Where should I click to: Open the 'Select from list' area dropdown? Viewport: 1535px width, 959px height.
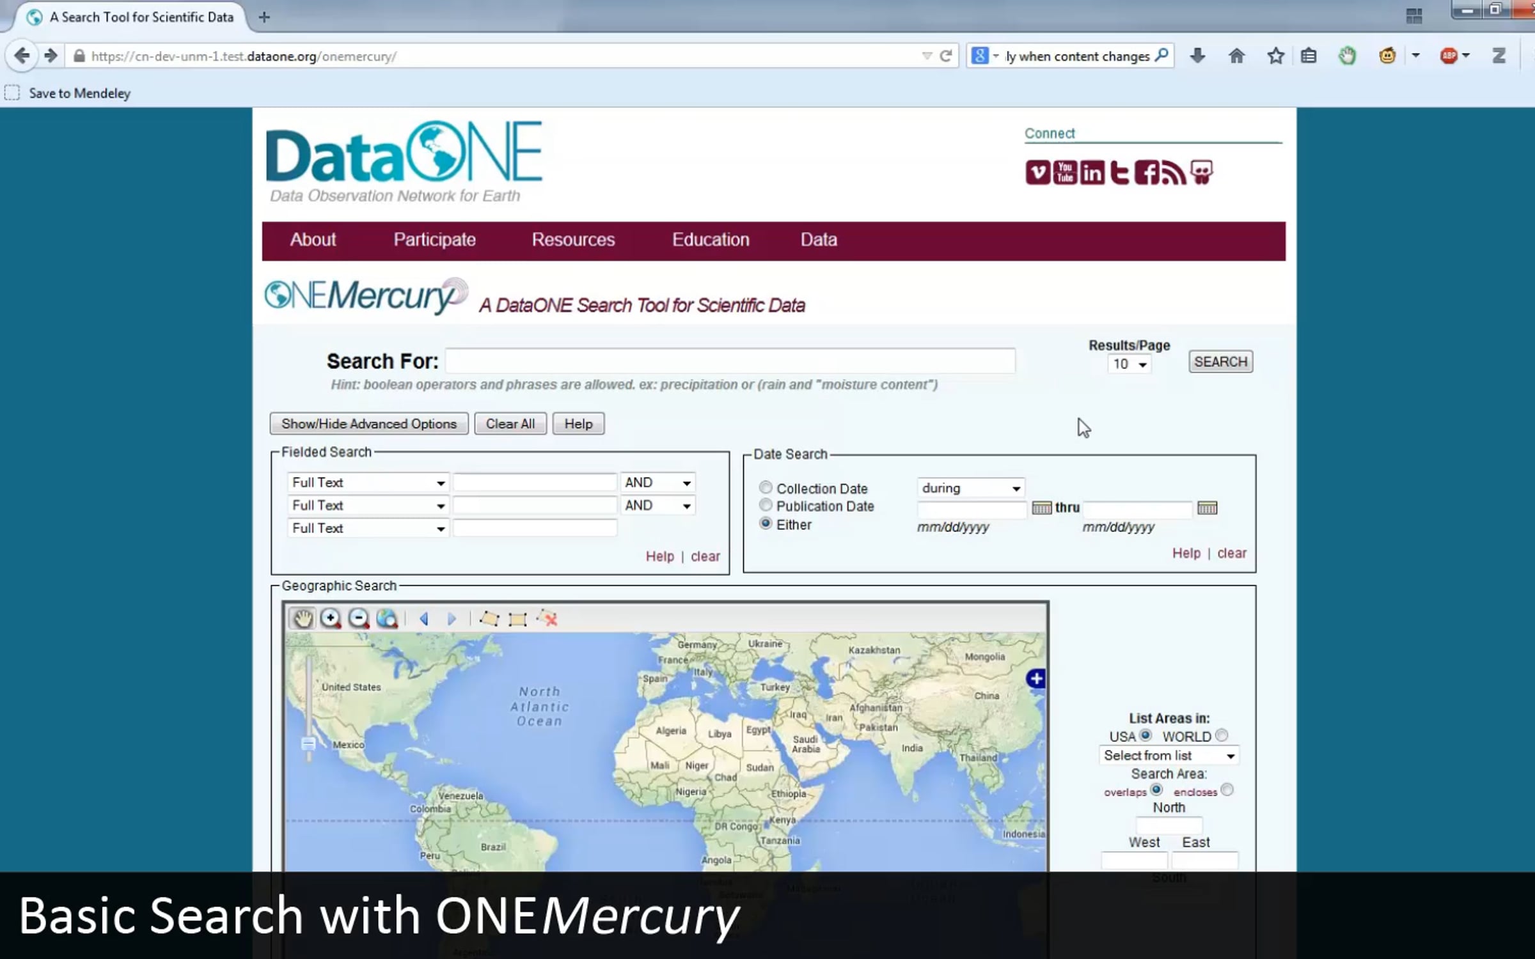click(x=1169, y=756)
